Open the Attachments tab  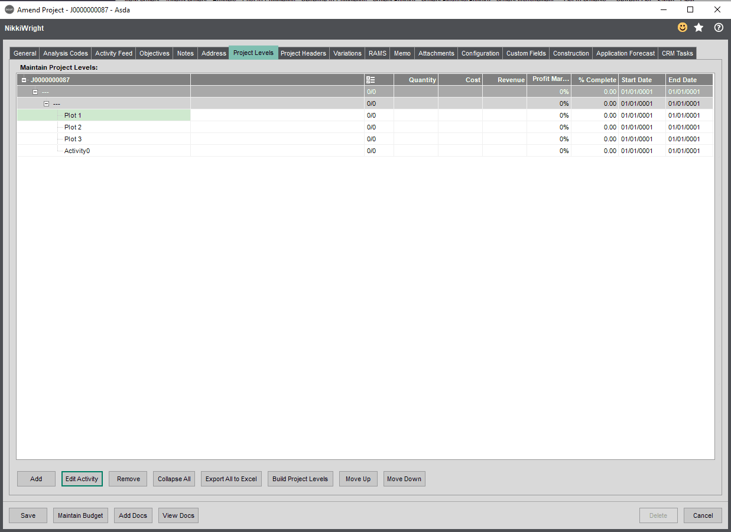point(436,53)
